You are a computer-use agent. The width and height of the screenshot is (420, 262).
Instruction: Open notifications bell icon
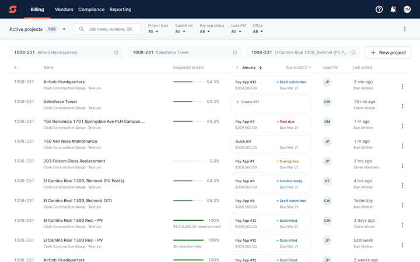click(393, 9)
